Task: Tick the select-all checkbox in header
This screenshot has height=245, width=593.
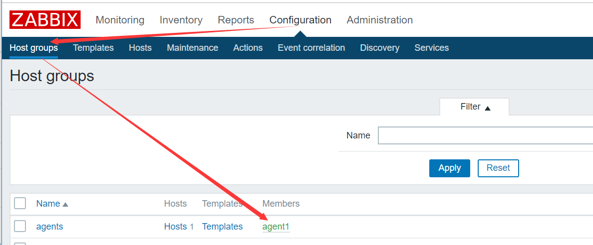Action: (x=20, y=204)
